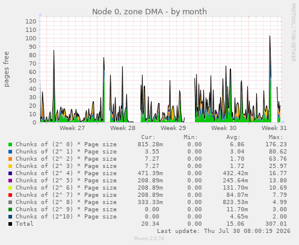Click legend label 'Chunks of (2^ 2) * Page size'
Screen dimensions: 299x245
[x=66, y=159]
